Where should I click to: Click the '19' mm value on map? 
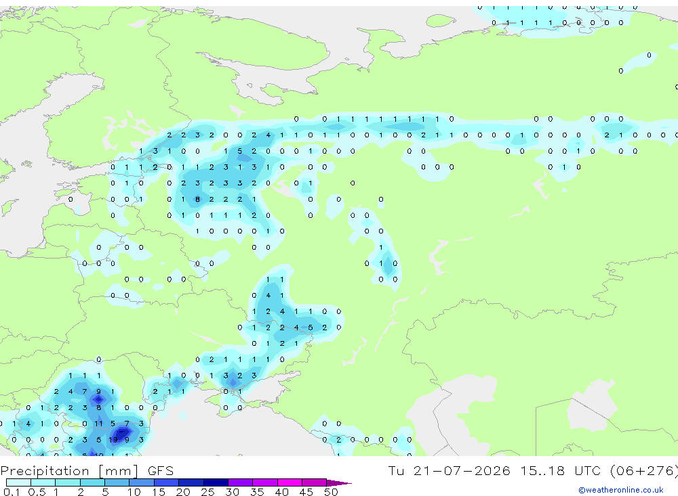pos(113,440)
